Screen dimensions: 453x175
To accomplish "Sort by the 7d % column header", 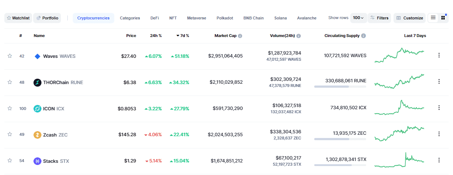I will tap(183, 36).
